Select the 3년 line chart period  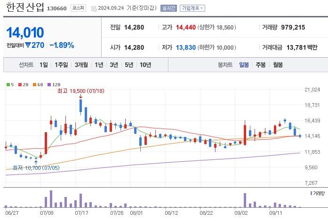pyautogui.click(x=114, y=65)
